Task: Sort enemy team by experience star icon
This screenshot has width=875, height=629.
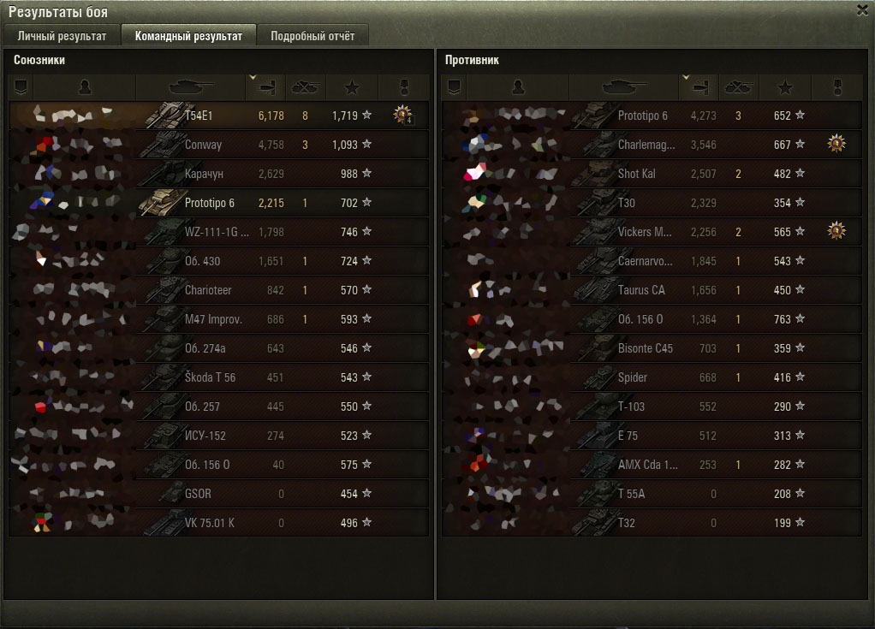Action: 785,87
